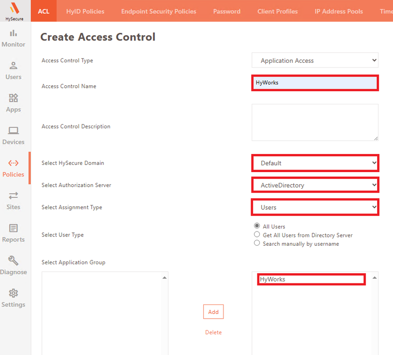
Task: Click the Monitor label in sidebar
Action: 13,44
